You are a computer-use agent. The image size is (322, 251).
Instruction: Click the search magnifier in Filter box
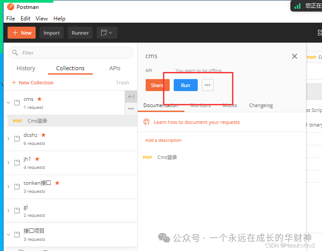pos(15,53)
